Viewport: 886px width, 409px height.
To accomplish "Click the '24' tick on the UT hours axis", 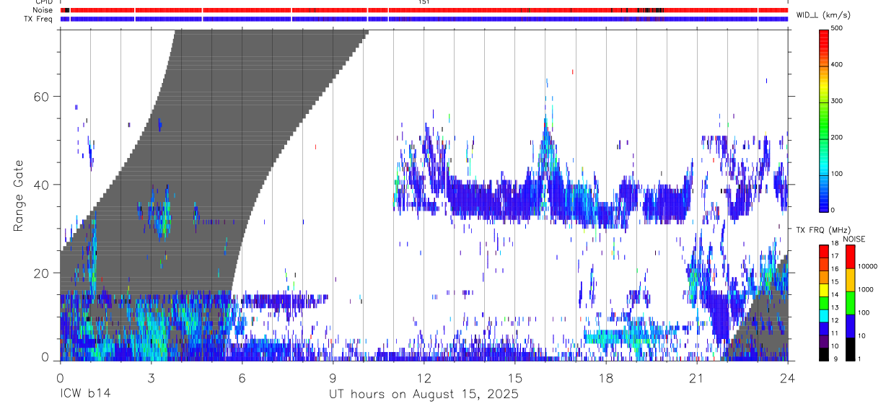I will coord(788,377).
